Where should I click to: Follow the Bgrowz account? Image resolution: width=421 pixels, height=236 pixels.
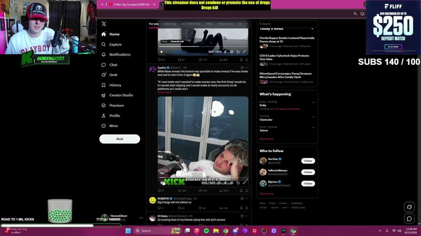308,184
